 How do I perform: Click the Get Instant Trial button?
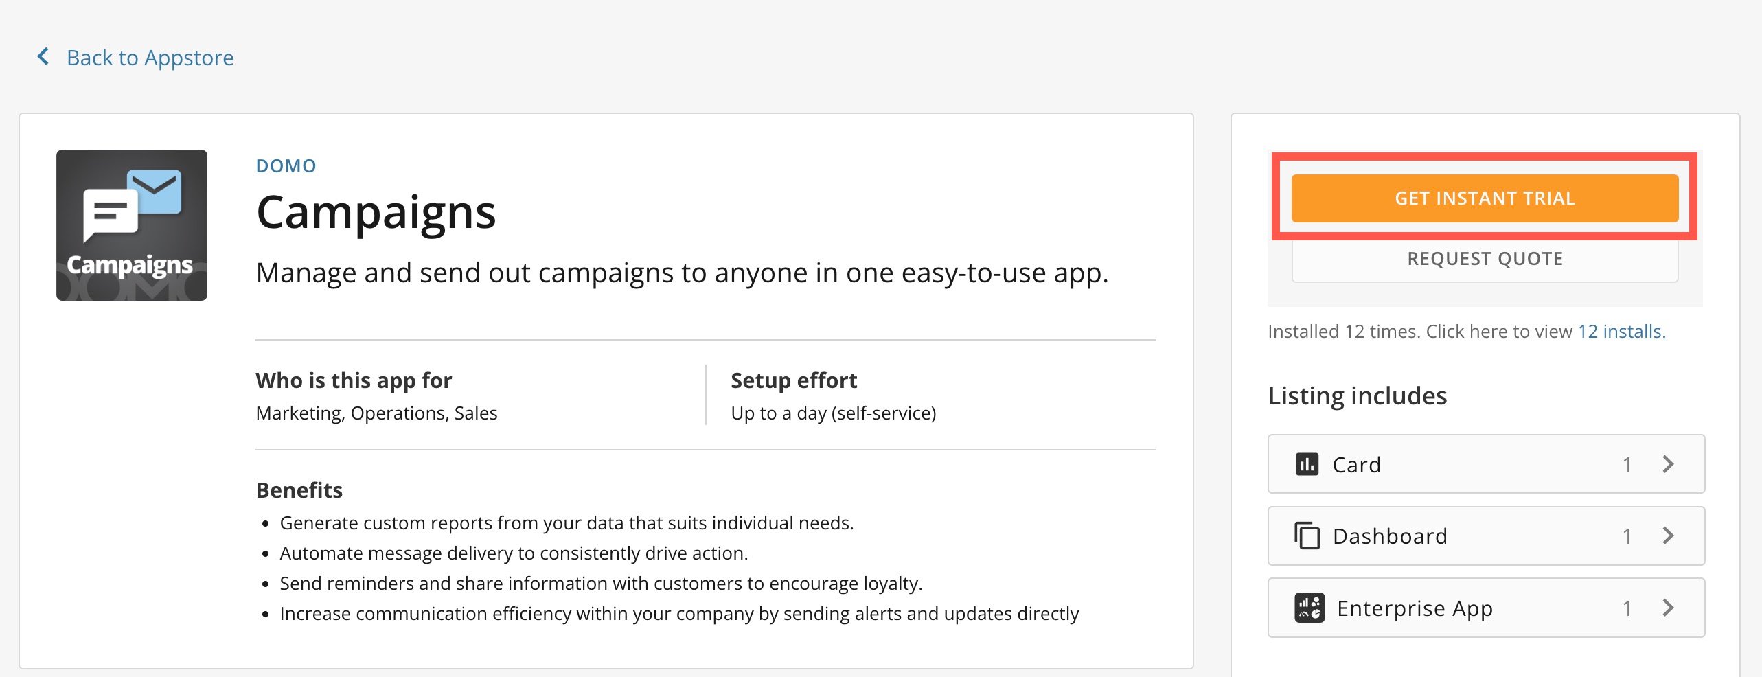tap(1485, 198)
